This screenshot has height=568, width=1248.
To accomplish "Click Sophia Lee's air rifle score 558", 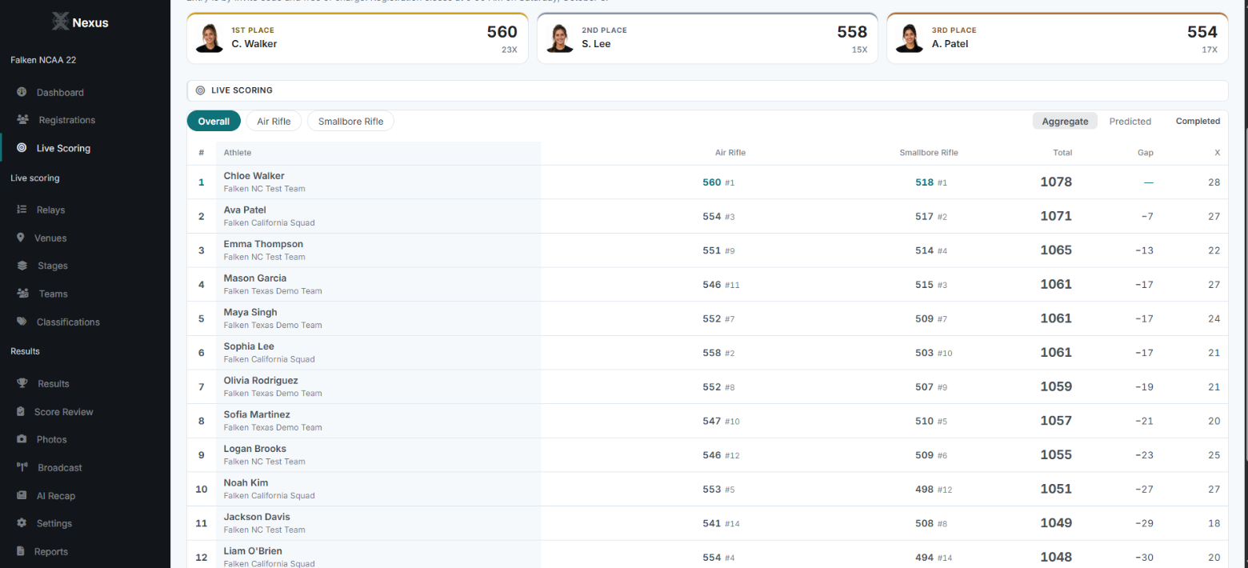I will pyautogui.click(x=712, y=353).
